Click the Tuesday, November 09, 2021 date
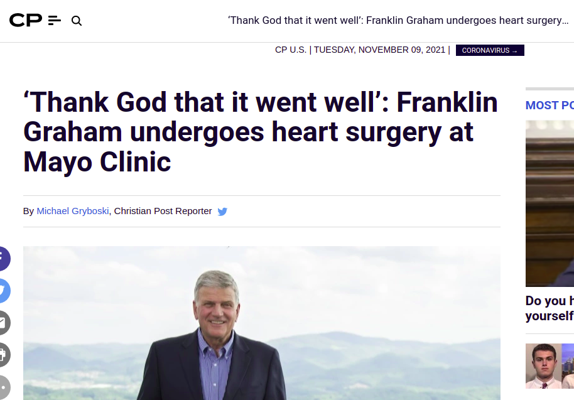Screen dimensions: 574x400 (379, 50)
